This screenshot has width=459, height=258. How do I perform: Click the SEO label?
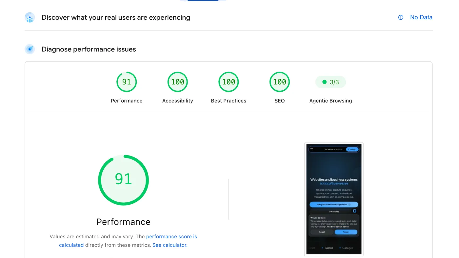pos(280,101)
